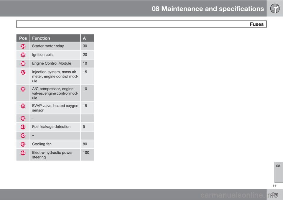The height and width of the screenshot is (200, 283).
Task: Click the red fuse position 34 badge
Action: (x=23, y=46)
